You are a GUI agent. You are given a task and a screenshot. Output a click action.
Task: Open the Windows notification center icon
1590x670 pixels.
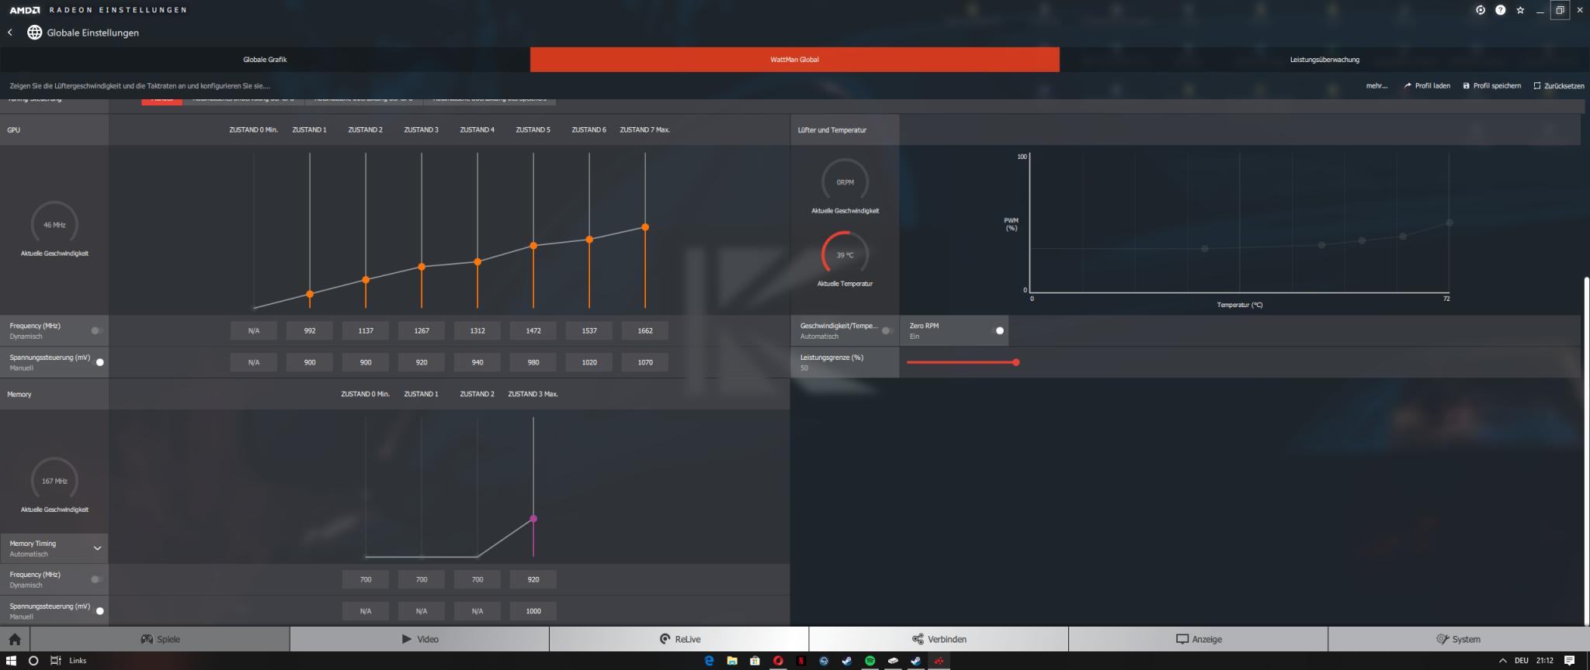pyautogui.click(x=1569, y=661)
